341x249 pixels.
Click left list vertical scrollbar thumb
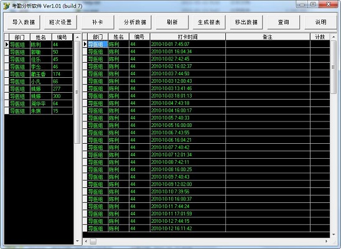pyautogui.click(x=77, y=92)
